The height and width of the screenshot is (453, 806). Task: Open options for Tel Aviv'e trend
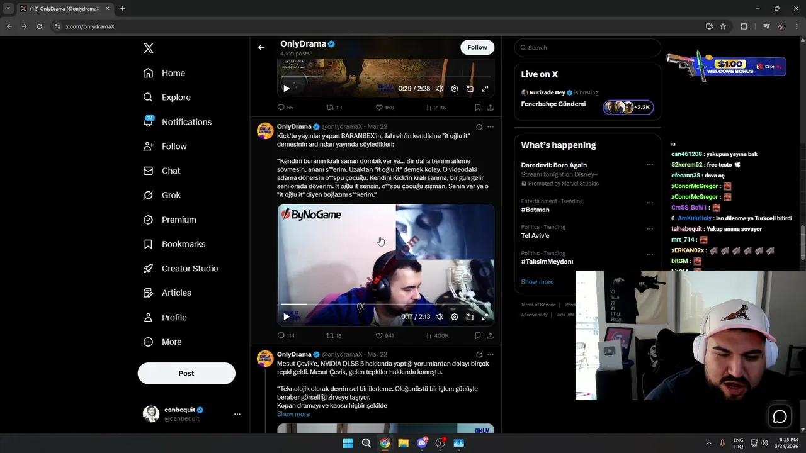click(650, 229)
